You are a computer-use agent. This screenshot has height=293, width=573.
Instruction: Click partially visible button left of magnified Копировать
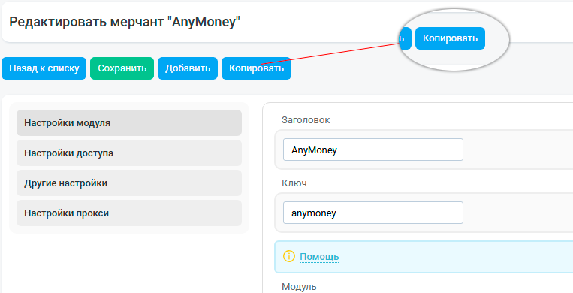point(406,38)
